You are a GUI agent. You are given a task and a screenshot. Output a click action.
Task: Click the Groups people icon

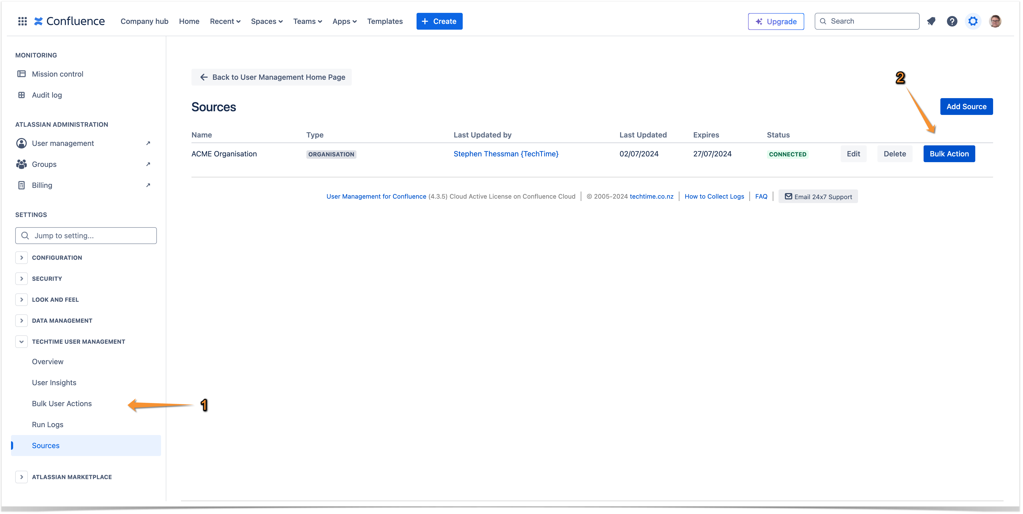tap(22, 164)
